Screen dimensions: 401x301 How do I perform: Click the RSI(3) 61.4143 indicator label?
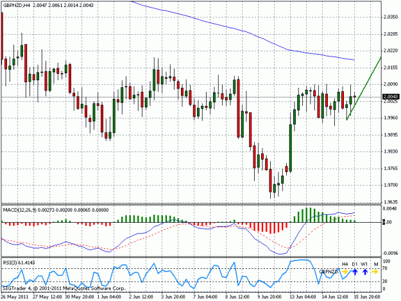tap(19, 262)
